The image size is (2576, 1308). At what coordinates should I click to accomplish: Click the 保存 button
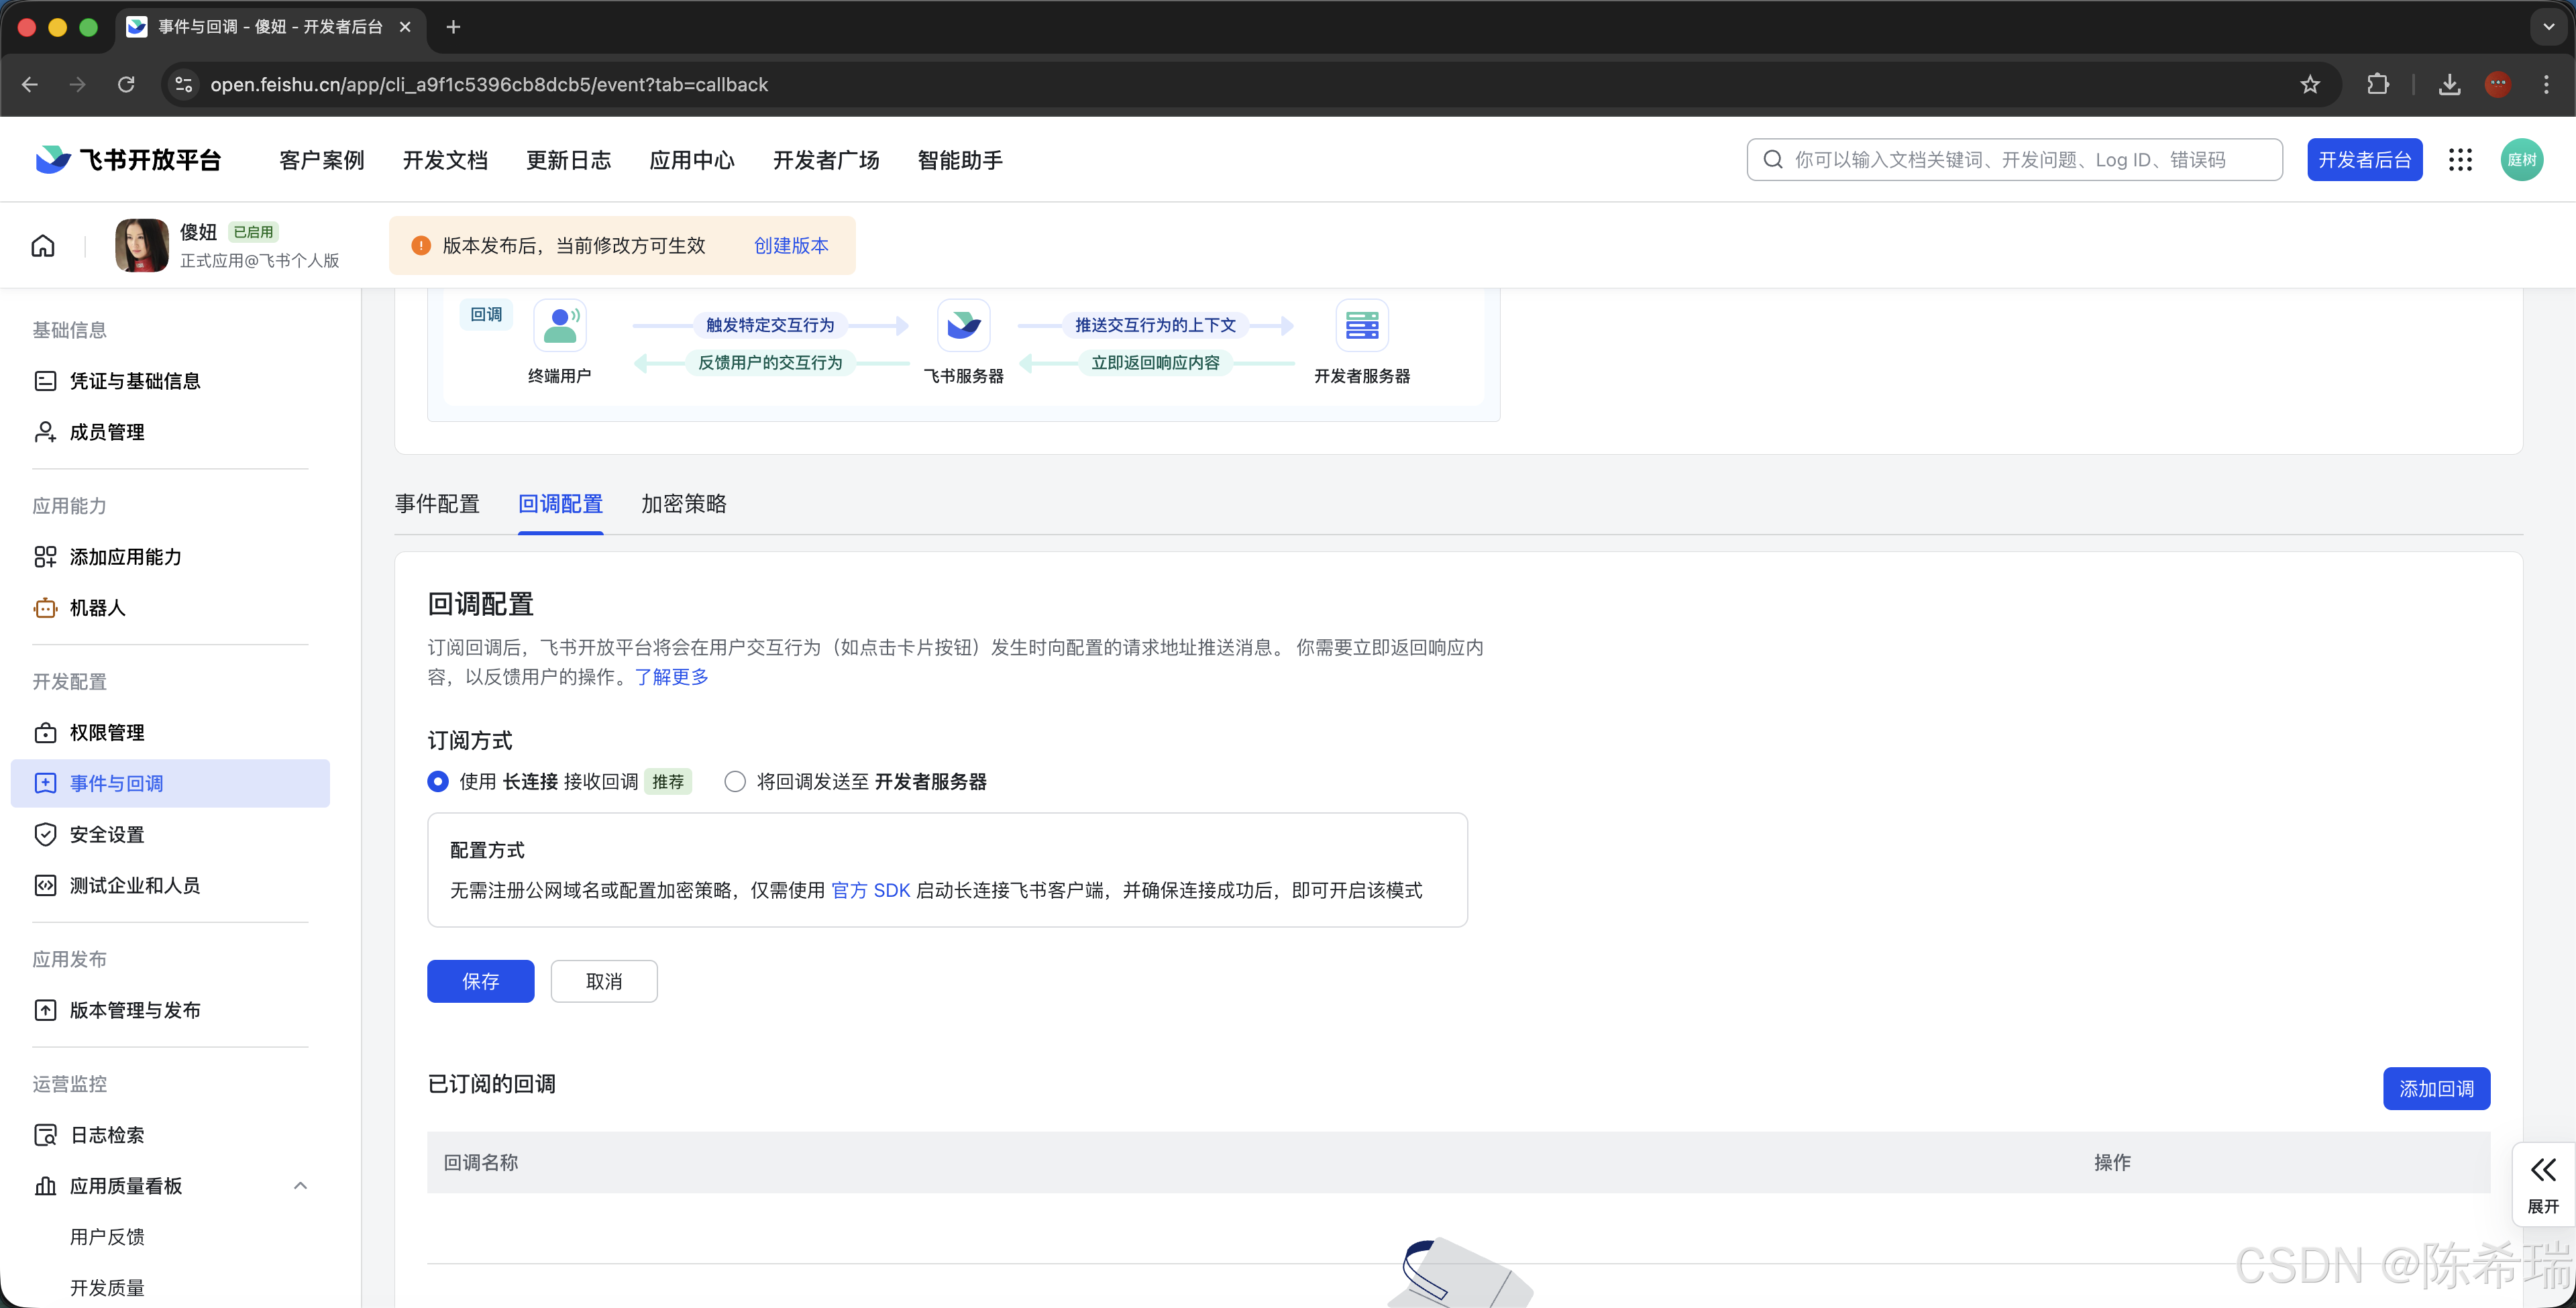coord(480,981)
